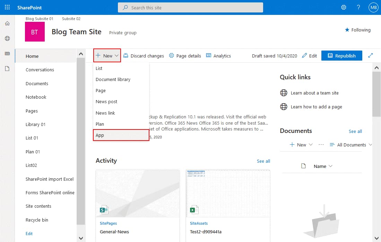Open See all for Documents
Screen dimensions: 381x242
point(355,131)
